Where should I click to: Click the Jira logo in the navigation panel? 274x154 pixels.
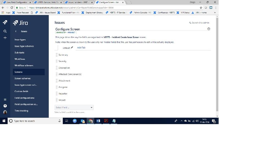pos(21,23)
